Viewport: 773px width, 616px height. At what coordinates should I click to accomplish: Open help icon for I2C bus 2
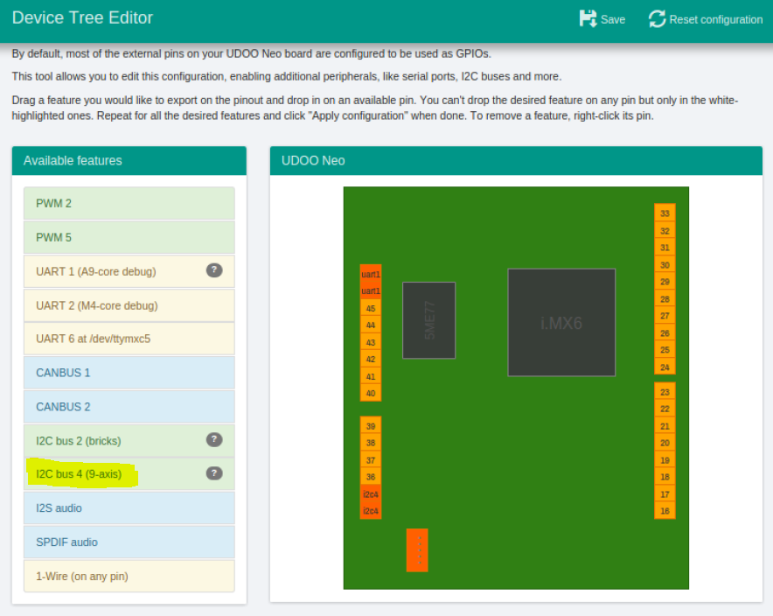coord(214,439)
